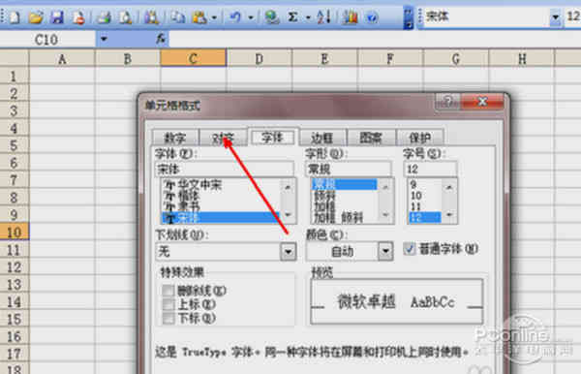The height and width of the screenshot is (374, 581).
Task: Switch to the 保护 tab
Action: (420, 139)
